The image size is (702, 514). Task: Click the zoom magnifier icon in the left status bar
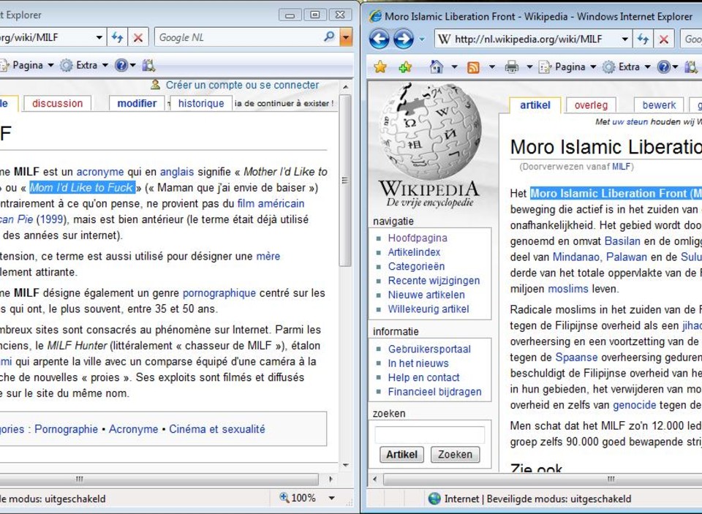284,497
